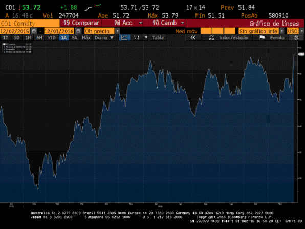This screenshot has width=305, height=229.
Task: Select the YTD time range
Action: point(52,37)
